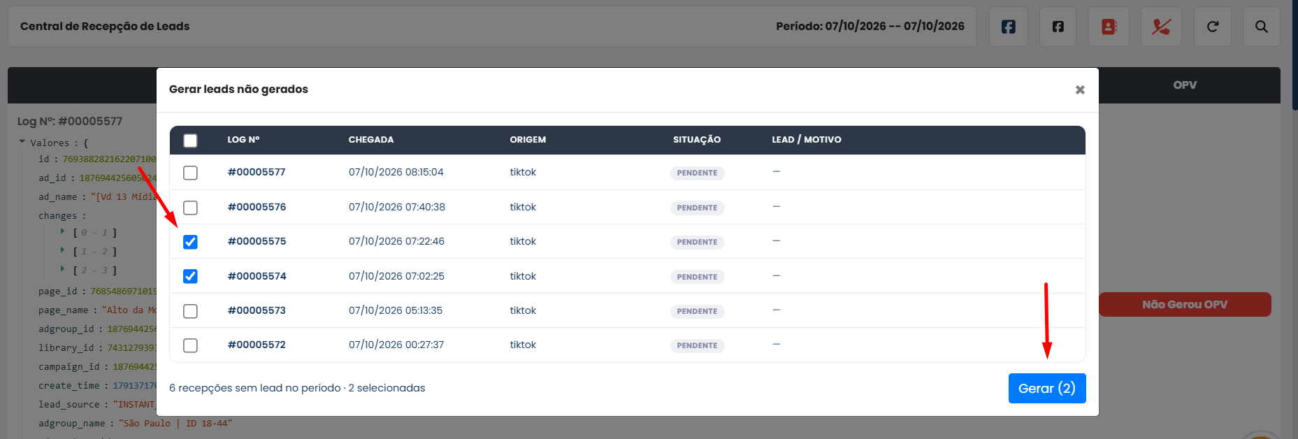Click log number #00005572 in the table
The image size is (1298, 439).
click(x=257, y=345)
